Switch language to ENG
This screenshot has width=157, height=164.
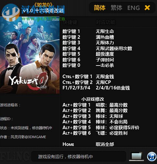[134, 8]
